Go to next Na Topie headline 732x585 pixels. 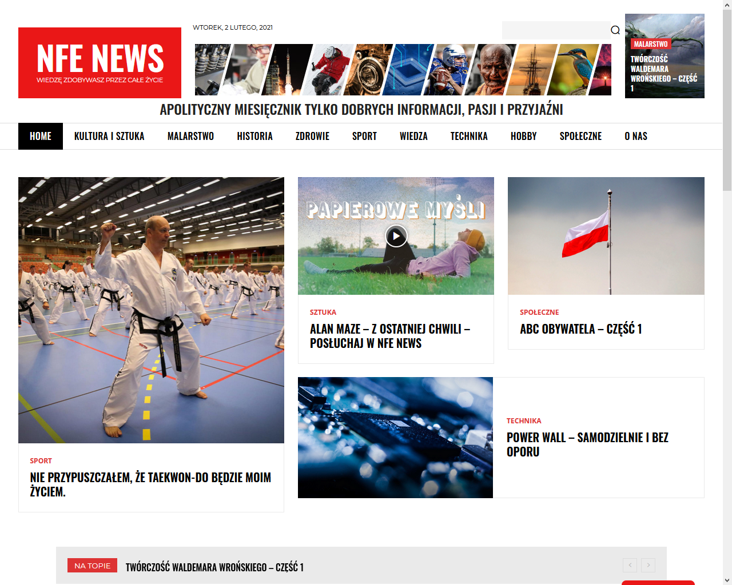click(648, 565)
